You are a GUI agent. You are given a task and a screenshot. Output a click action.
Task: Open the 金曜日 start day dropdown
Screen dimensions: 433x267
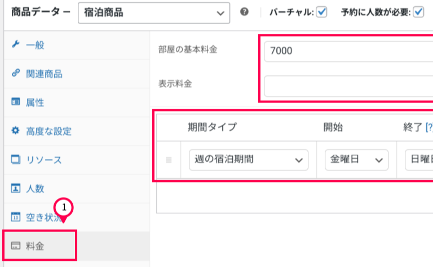(x=356, y=160)
